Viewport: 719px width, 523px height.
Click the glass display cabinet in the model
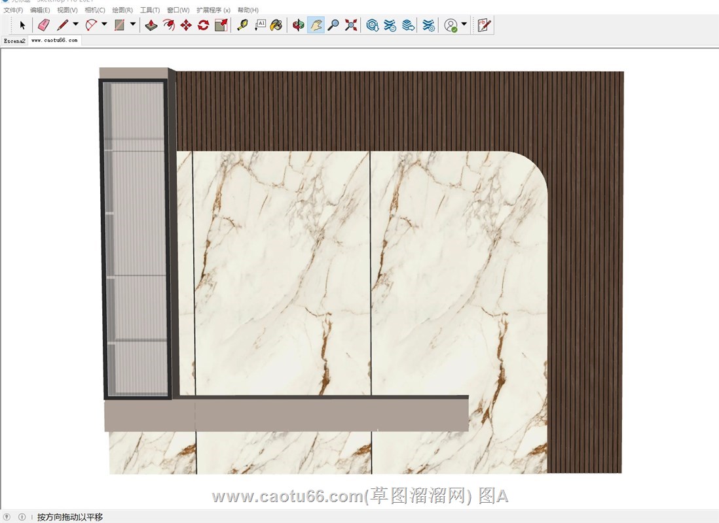tap(136, 239)
